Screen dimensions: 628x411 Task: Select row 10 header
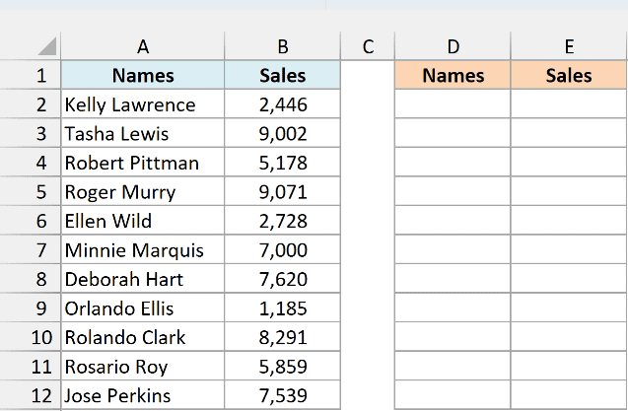click(x=31, y=337)
